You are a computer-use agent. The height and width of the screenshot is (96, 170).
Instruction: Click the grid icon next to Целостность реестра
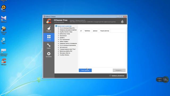[x=56, y=26]
